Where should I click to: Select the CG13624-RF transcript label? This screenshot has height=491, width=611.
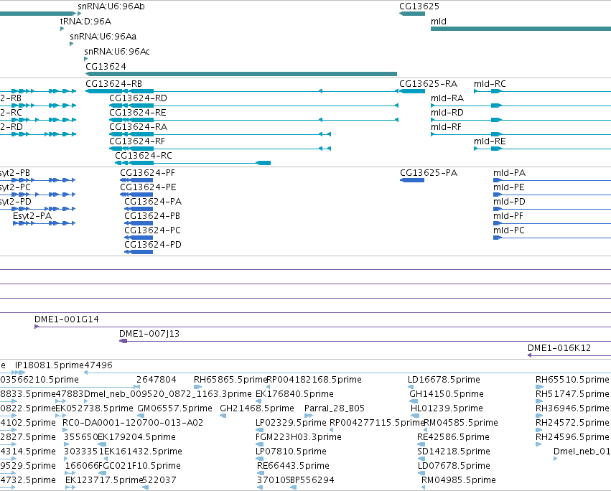pos(136,141)
